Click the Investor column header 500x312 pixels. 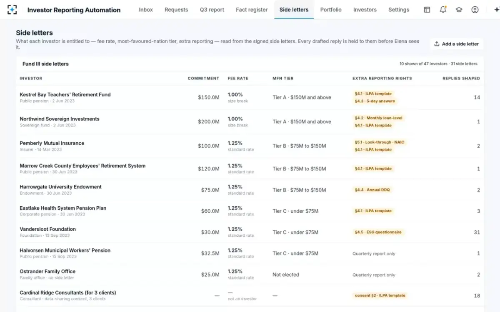coord(31,78)
